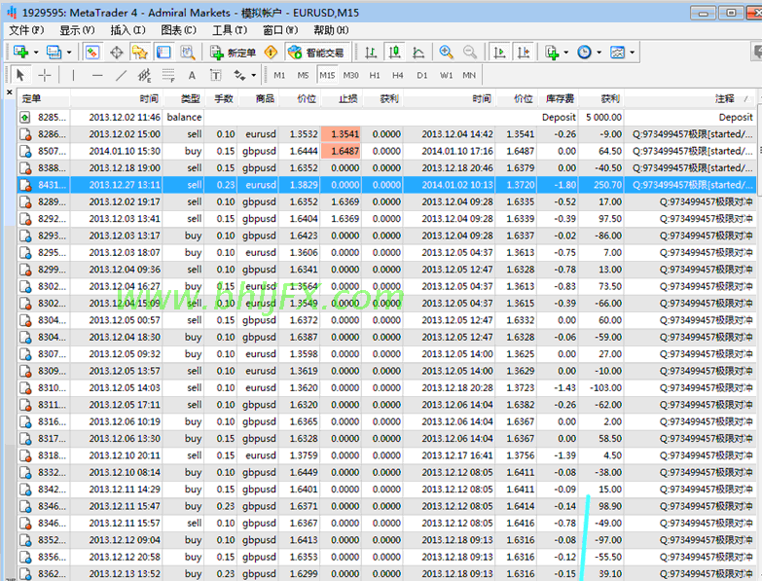Sort by the 库存费 column header
The height and width of the screenshot is (581, 762).
(560, 98)
